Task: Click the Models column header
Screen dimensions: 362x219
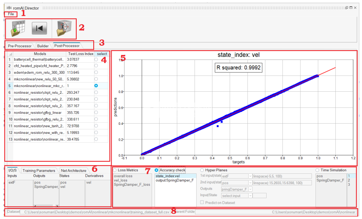Action: tap(40, 54)
